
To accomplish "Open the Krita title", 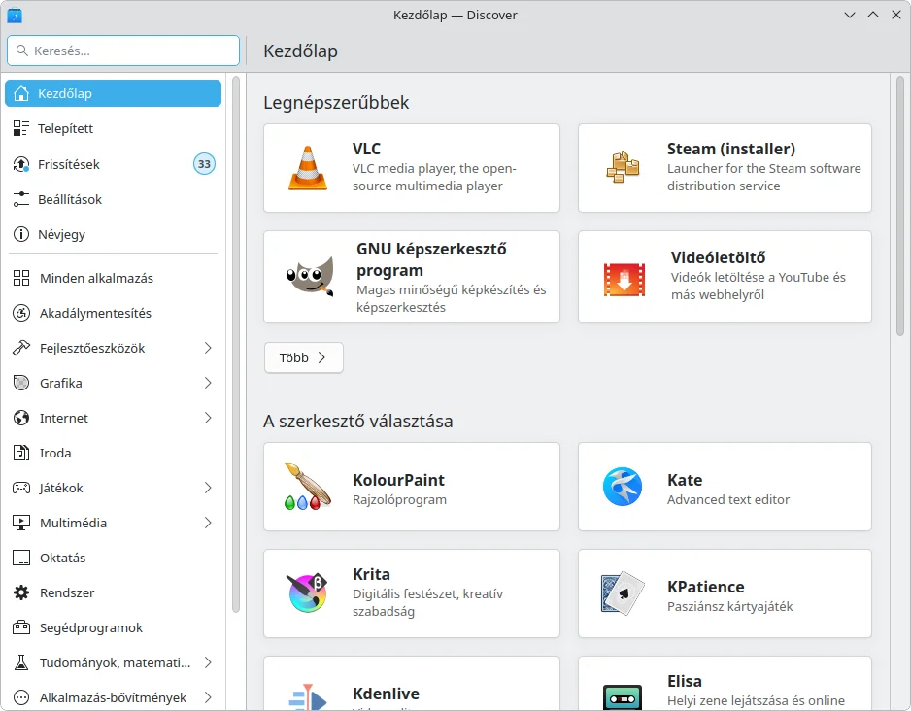I will [371, 574].
